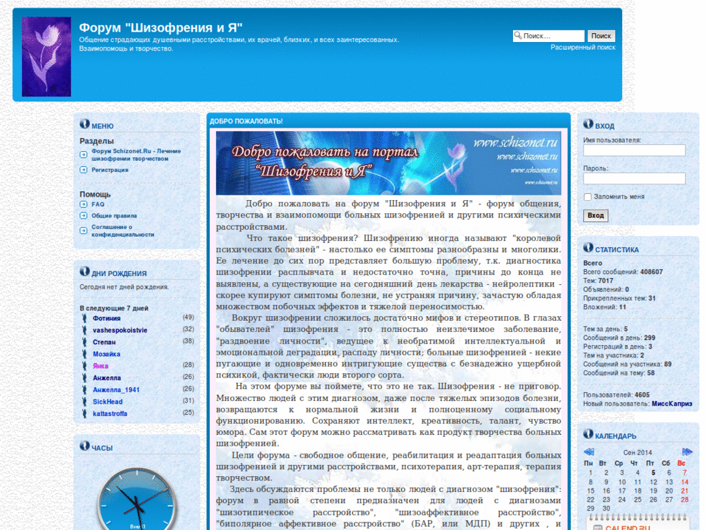The height and width of the screenshot is (530, 707).
Task: Click arrow icon beside Соглашение о конфиденциальности
Action: [84, 230]
